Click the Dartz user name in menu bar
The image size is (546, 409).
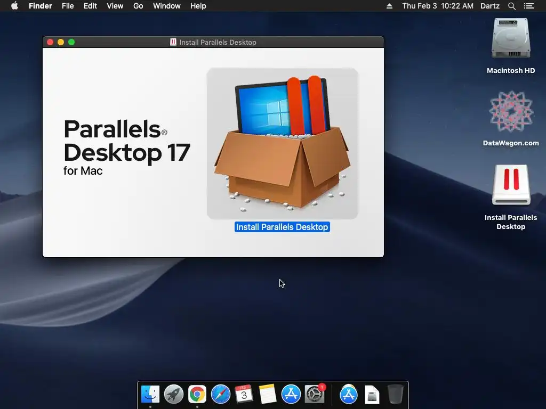(x=490, y=6)
